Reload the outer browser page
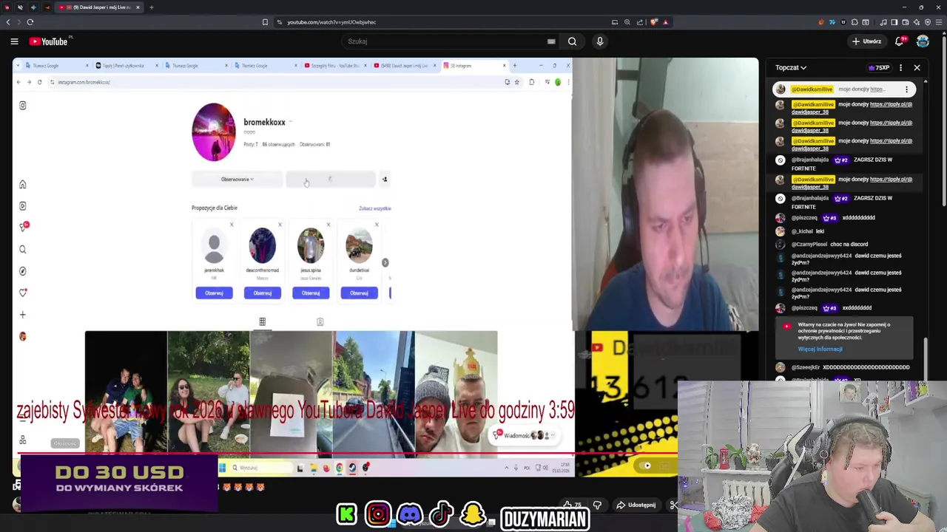 click(x=30, y=22)
